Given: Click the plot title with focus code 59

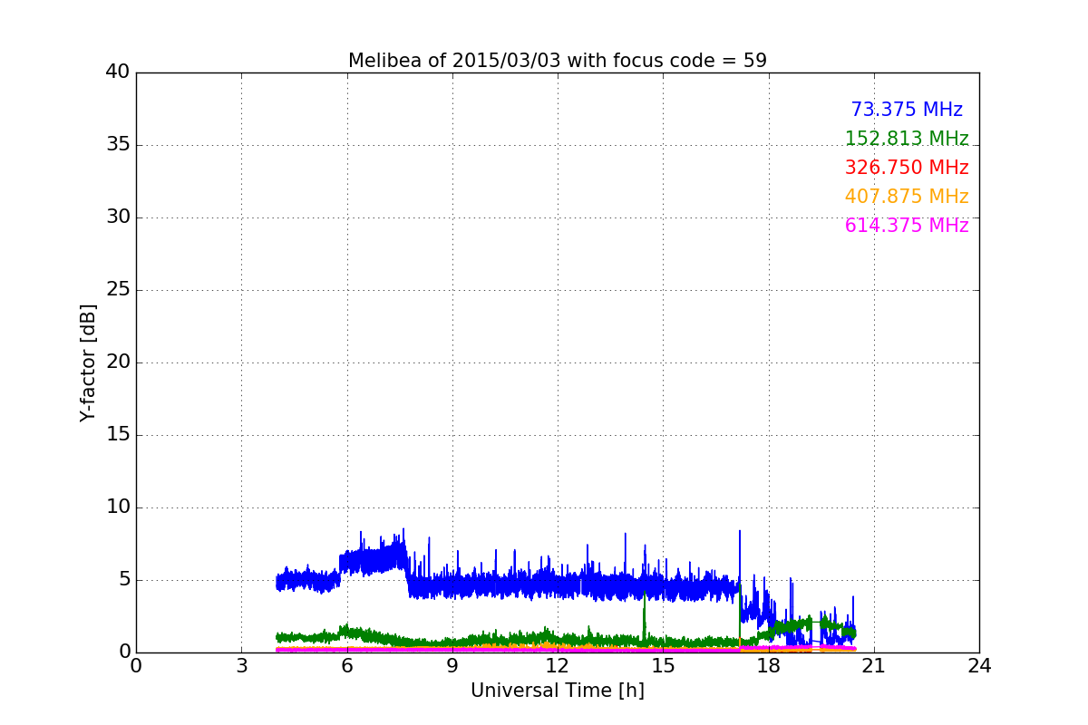Looking at the screenshot, I should click(558, 61).
